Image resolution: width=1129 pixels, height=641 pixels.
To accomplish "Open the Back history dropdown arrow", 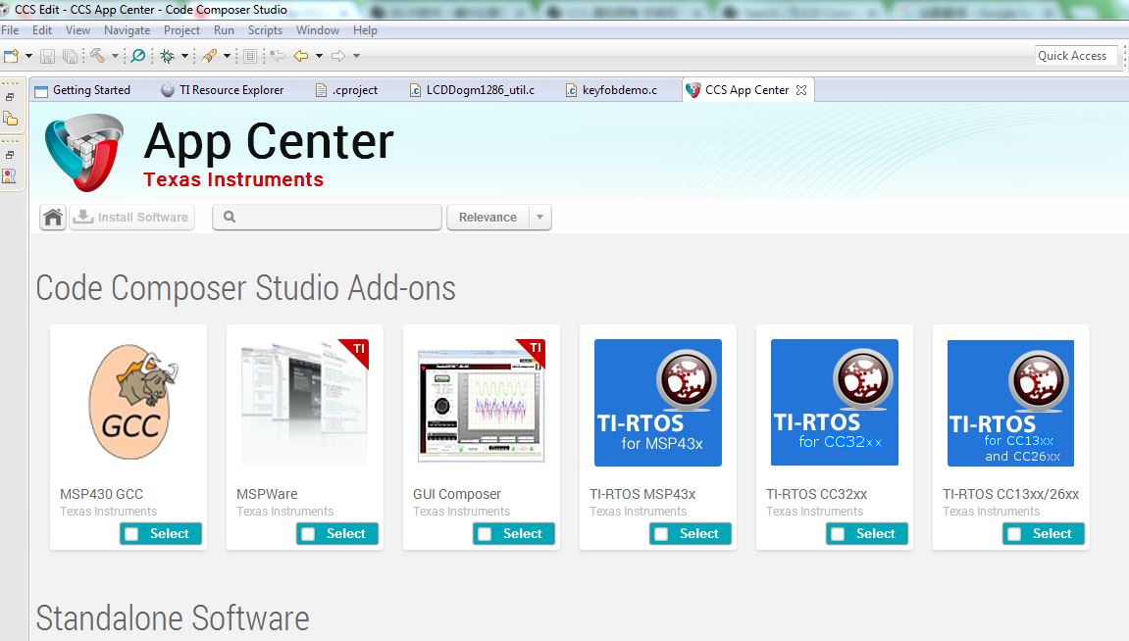I will point(319,56).
